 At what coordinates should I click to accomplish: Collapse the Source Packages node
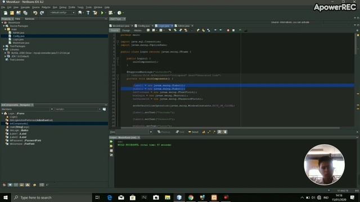4,26
